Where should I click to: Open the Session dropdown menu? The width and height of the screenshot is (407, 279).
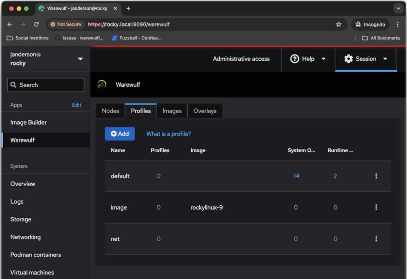point(366,59)
